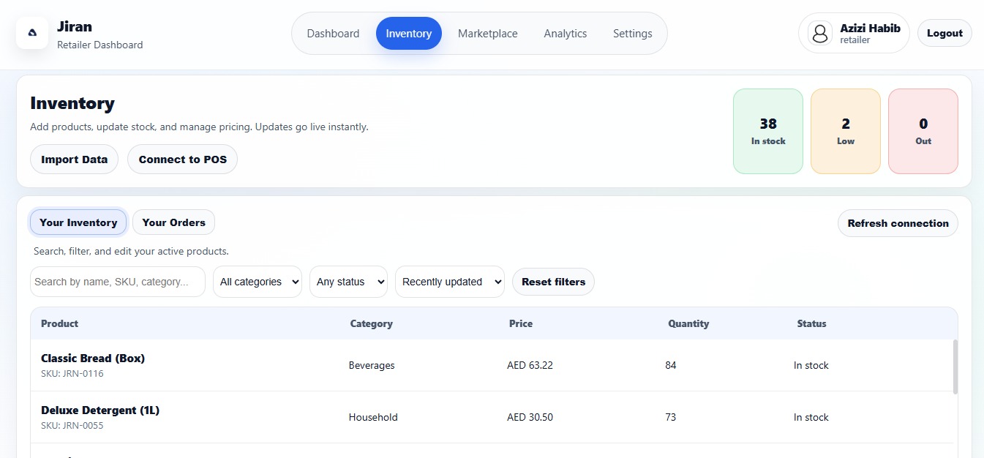Open the Any status dropdown
This screenshot has height=458, width=984.
click(x=348, y=282)
